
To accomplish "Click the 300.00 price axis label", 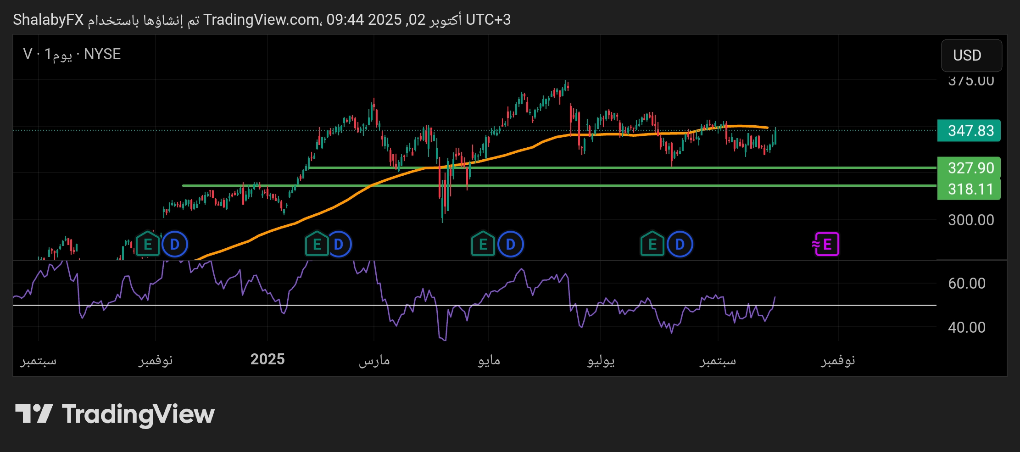I will (x=971, y=220).
